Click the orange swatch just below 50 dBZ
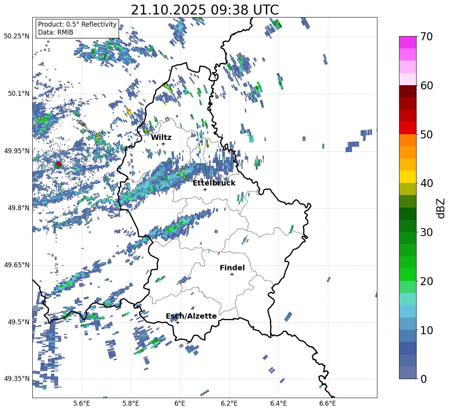450x411 pixels. 407,140
